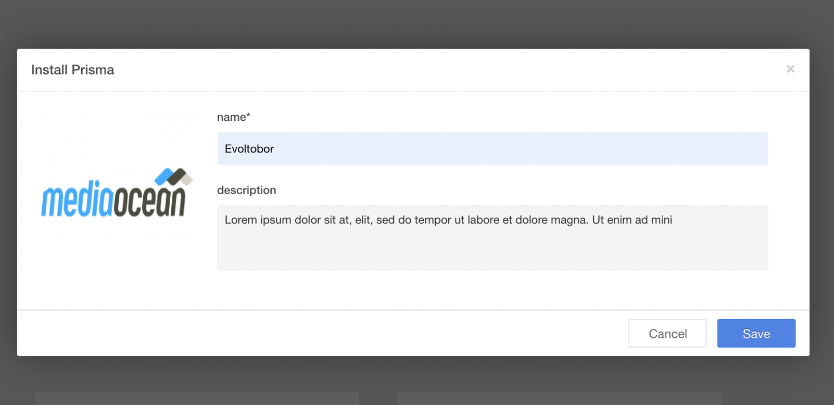Image resolution: width=834 pixels, height=405 pixels.
Task: Click the Install Prisma title text
Action: click(x=72, y=70)
